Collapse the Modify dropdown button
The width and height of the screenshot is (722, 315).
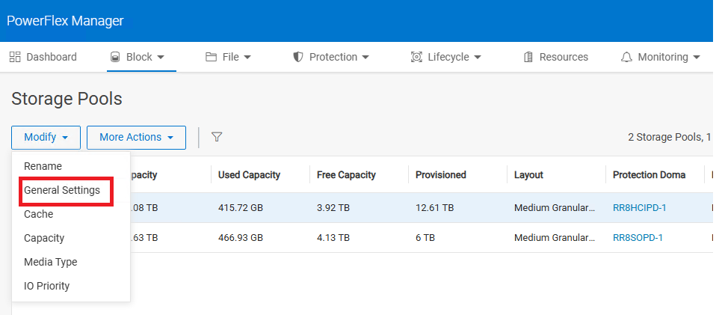click(x=46, y=137)
